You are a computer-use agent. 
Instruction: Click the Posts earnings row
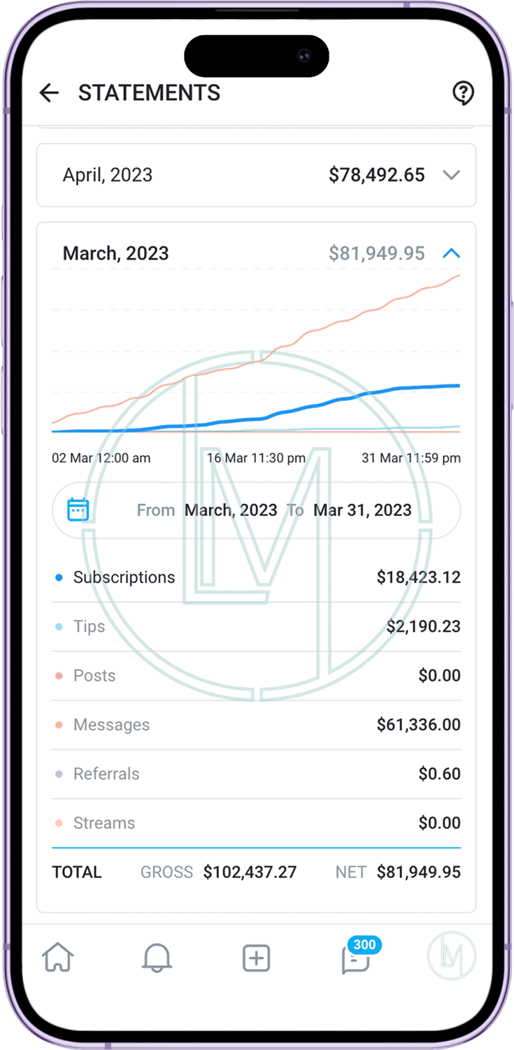coord(256,675)
